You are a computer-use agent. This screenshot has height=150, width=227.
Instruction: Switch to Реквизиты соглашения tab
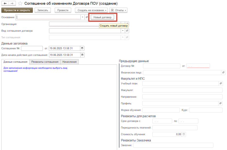[x=45, y=62]
